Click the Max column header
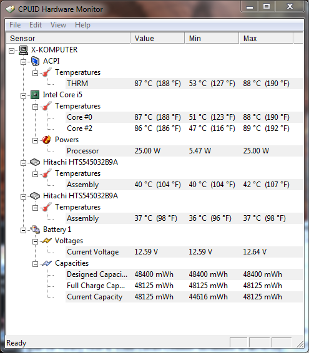Image resolution: width=309 pixels, height=353 pixels. point(266,38)
